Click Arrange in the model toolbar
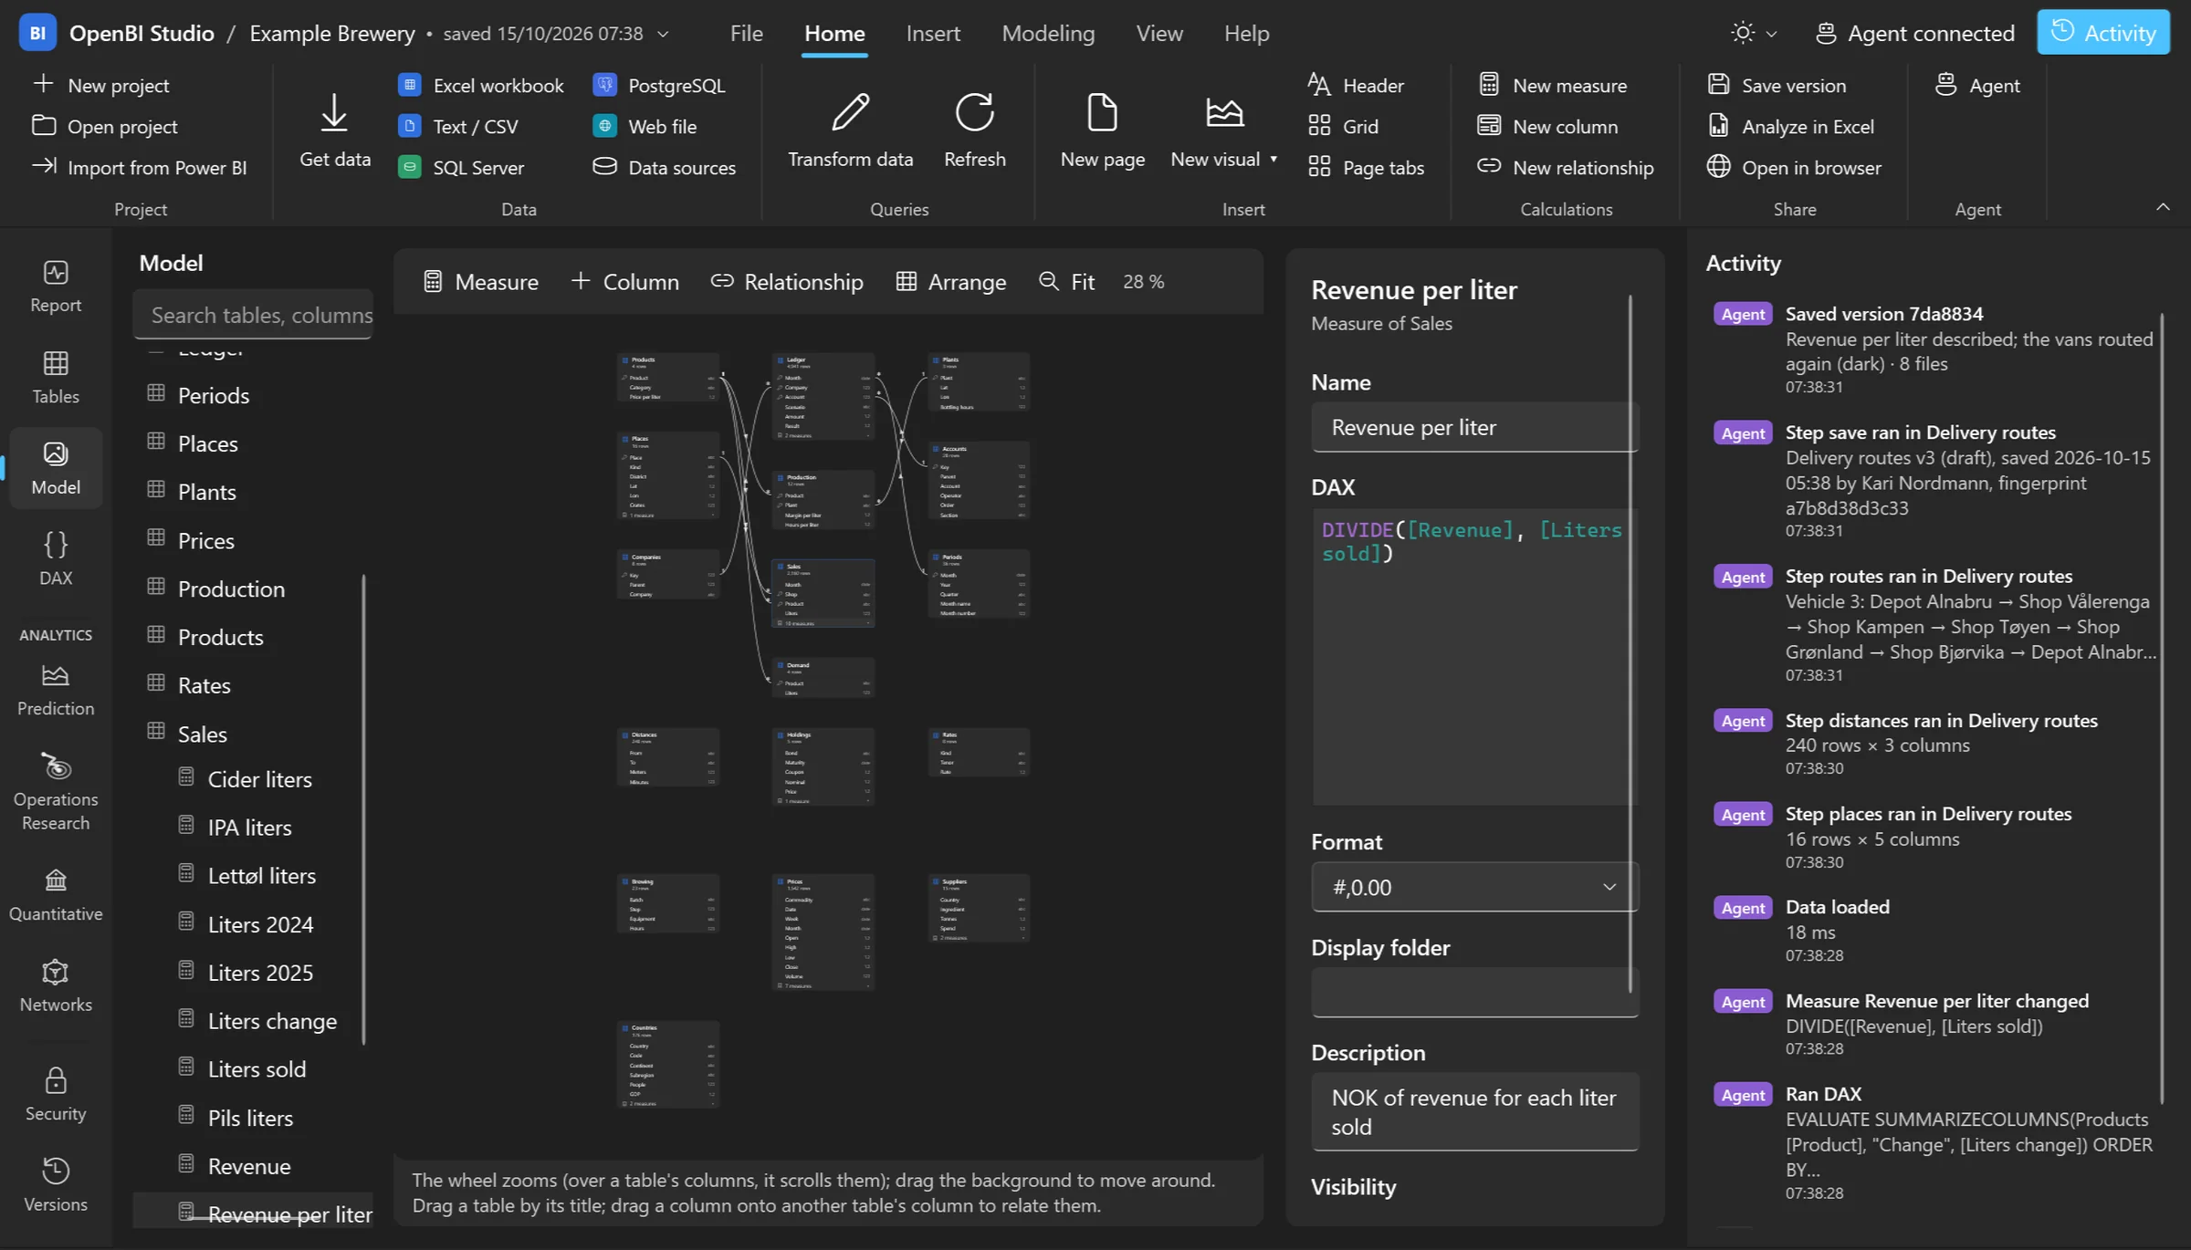The image size is (2191, 1250). pyautogui.click(x=950, y=281)
